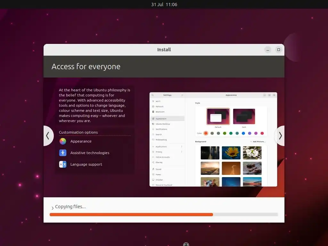The image size is (328, 246).
Task: Choose the Default light style thumbnail
Action: pyautogui.click(x=218, y=116)
